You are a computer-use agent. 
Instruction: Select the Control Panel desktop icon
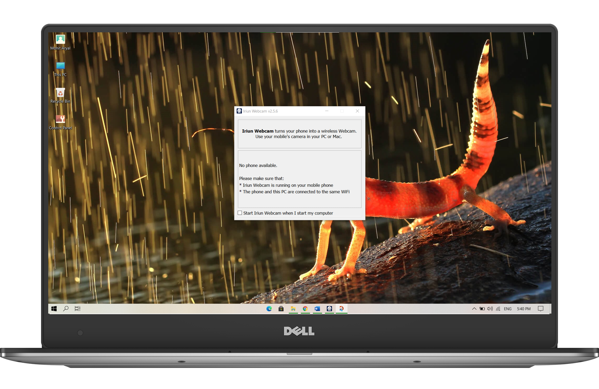click(x=60, y=123)
